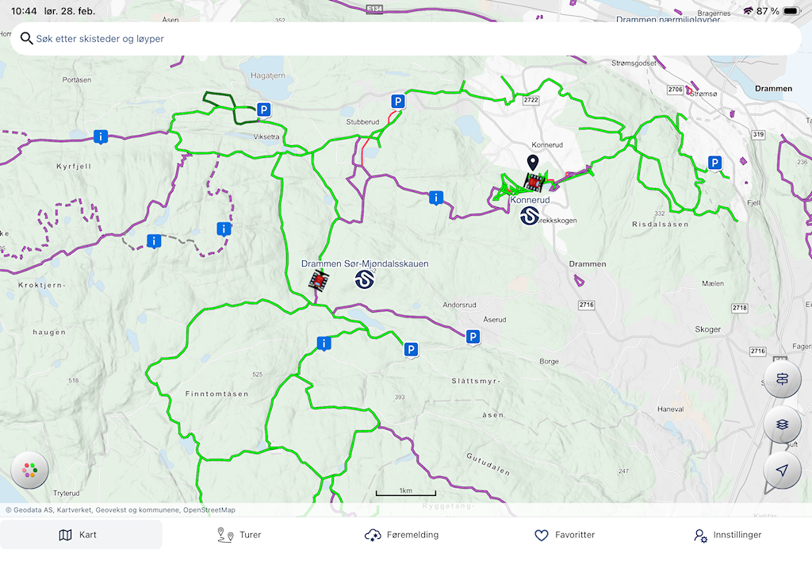Switch to the Føremelding tab
The width and height of the screenshot is (812, 565).
[401, 535]
